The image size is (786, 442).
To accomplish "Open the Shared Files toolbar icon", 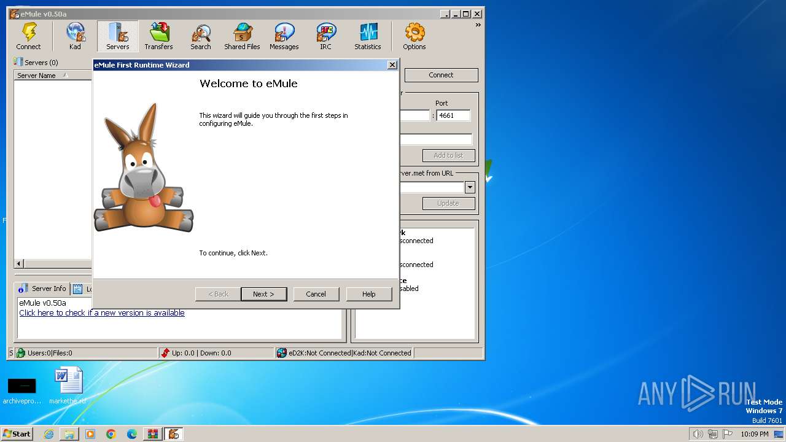I will click(242, 36).
